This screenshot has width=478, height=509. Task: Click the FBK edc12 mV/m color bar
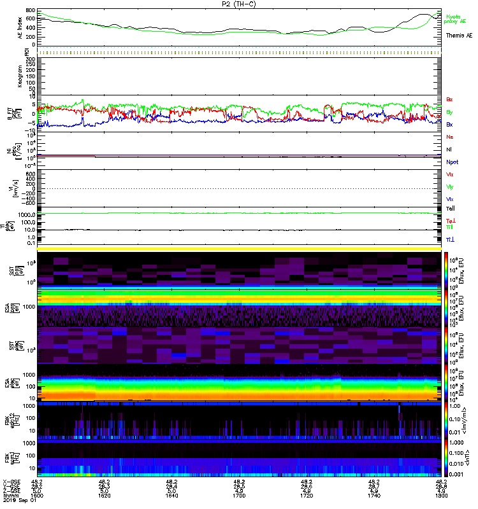point(446,421)
